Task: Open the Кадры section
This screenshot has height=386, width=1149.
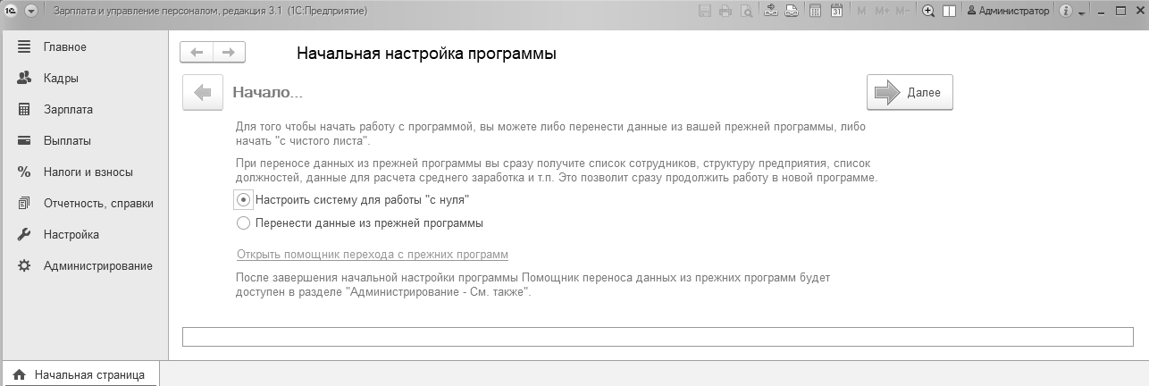Action: tap(61, 78)
